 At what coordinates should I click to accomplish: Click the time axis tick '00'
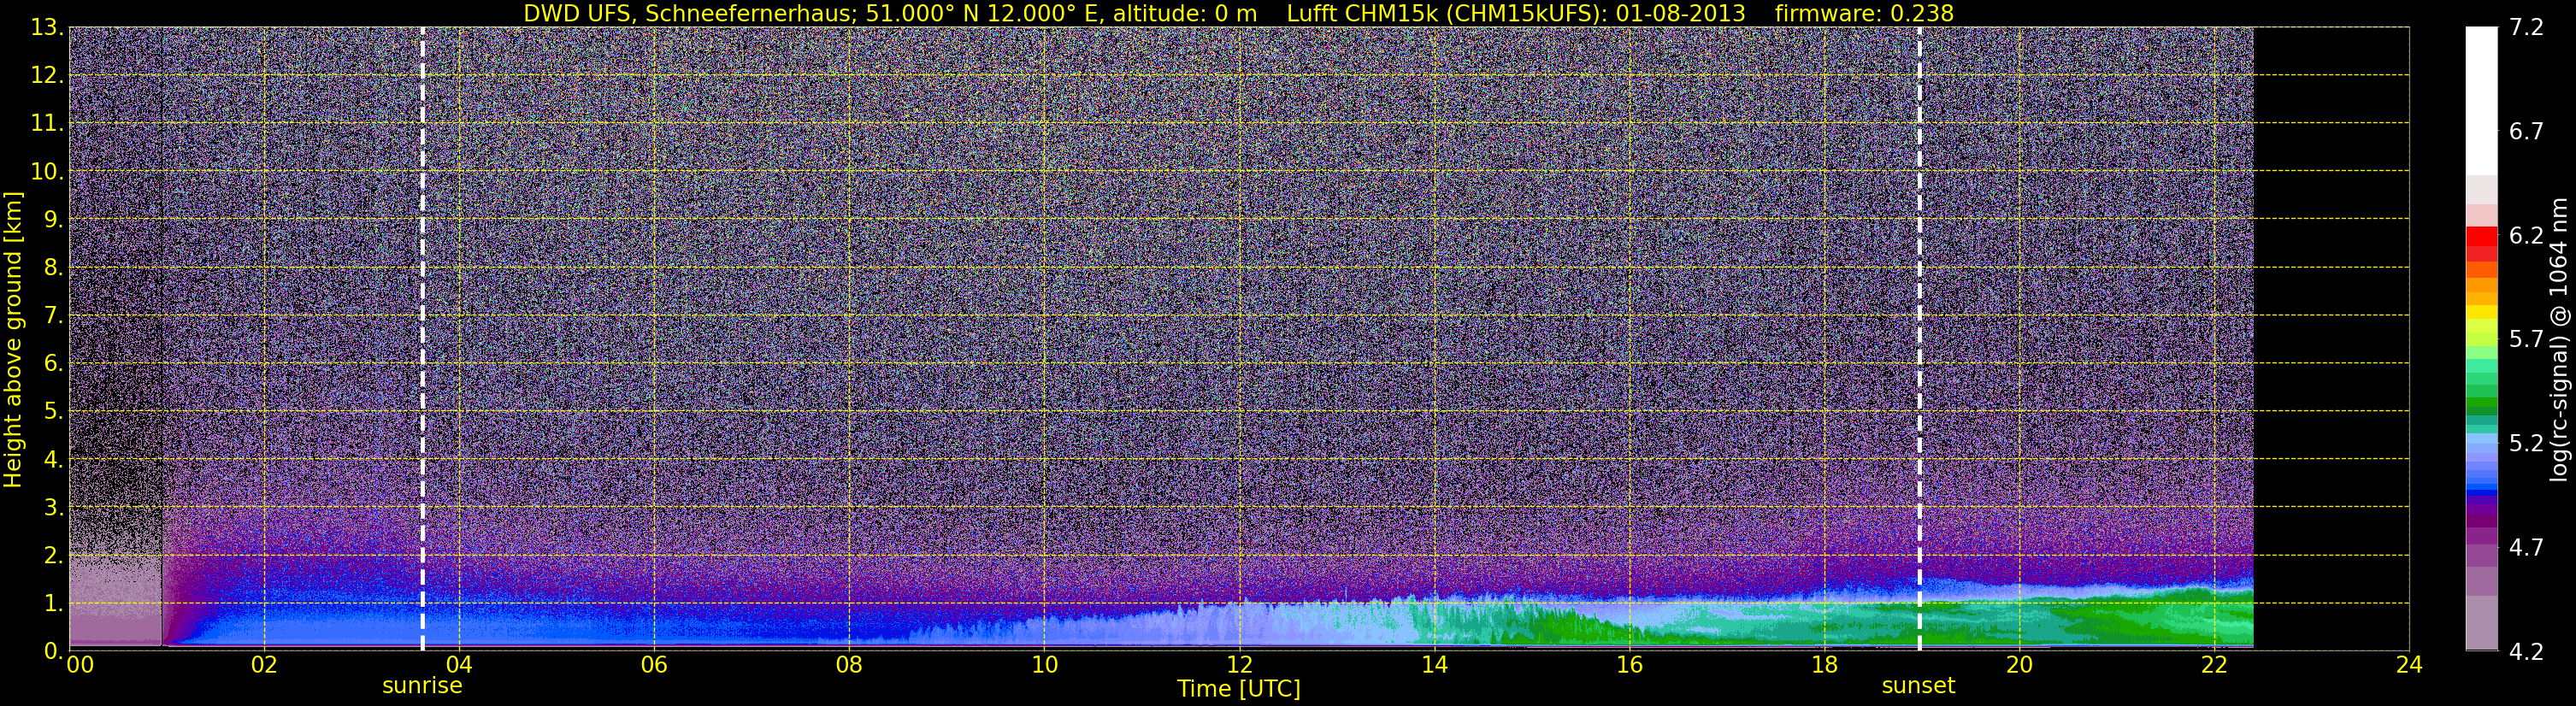click(80, 665)
